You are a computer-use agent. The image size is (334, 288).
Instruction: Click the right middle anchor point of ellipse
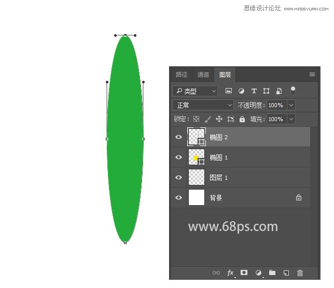click(143, 139)
